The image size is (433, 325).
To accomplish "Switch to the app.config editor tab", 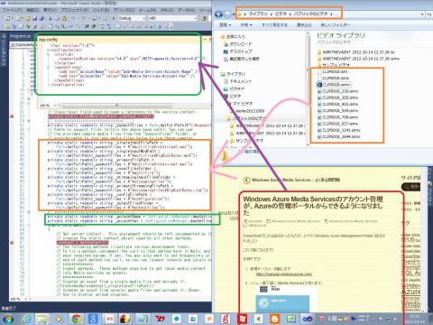I will point(48,40).
